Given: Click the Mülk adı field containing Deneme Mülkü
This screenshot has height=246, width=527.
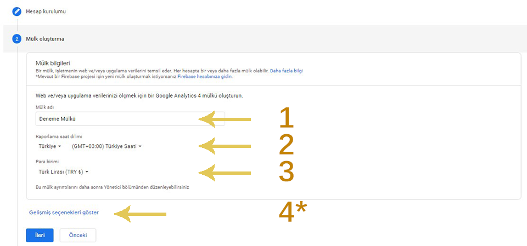Looking at the screenshot, I should pos(130,119).
